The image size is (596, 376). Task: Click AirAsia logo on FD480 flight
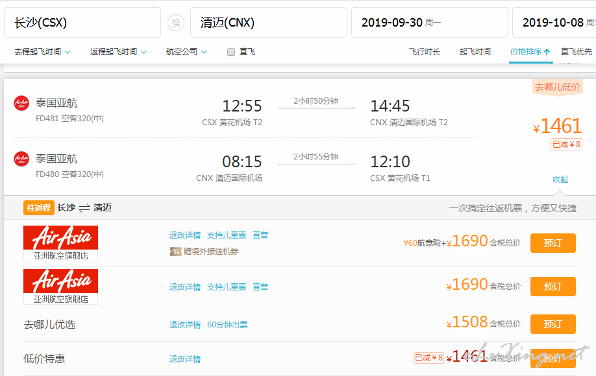coord(21,159)
